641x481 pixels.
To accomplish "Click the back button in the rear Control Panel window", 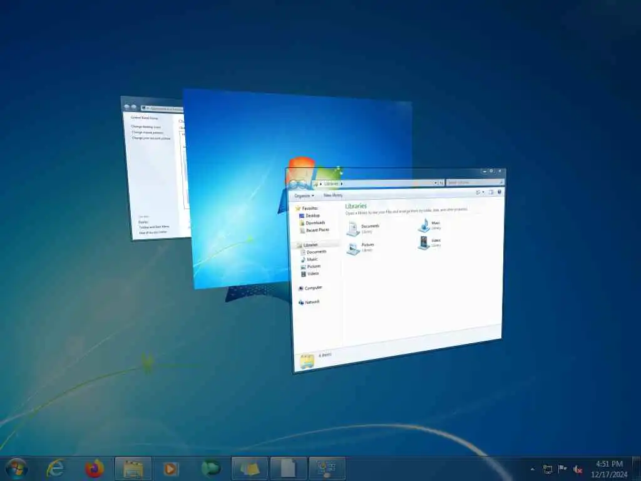I will [126, 107].
